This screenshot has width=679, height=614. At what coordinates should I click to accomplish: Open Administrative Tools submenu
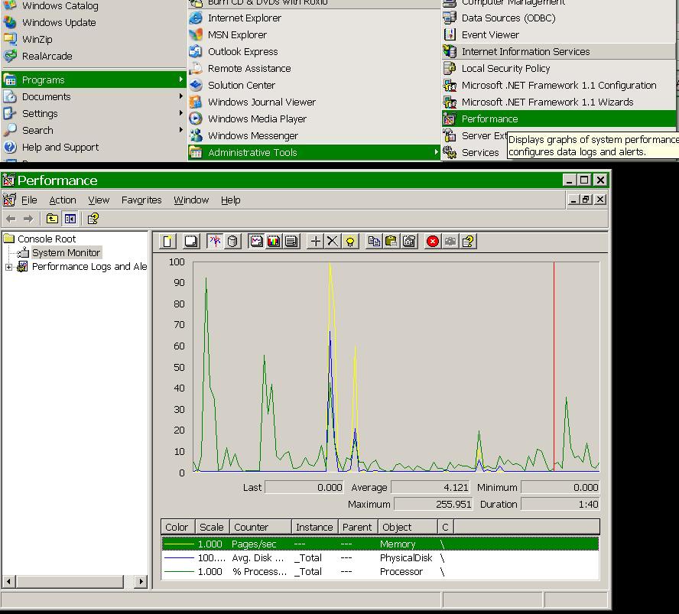pyautogui.click(x=314, y=152)
